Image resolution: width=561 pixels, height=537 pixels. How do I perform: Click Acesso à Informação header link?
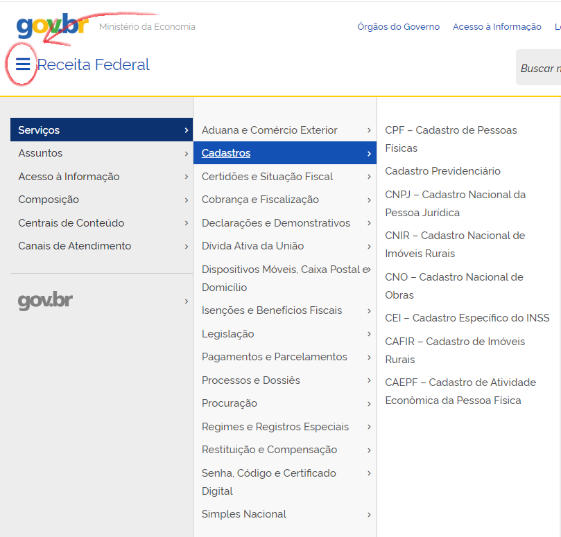[497, 27]
